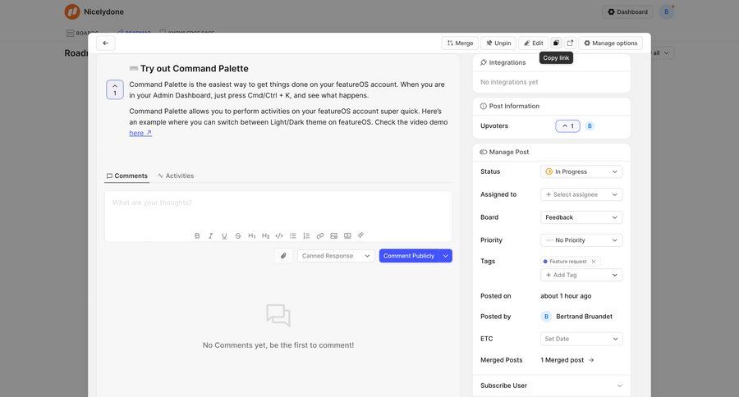Viewport: 739px width, 397px height.
Task: Switch to the Comments tab
Action: click(x=126, y=176)
